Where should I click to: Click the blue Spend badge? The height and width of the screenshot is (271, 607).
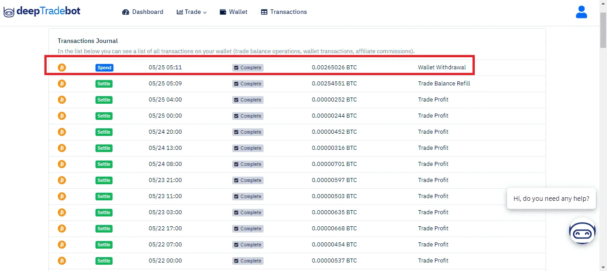pyautogui.click(x=104, y=68)
